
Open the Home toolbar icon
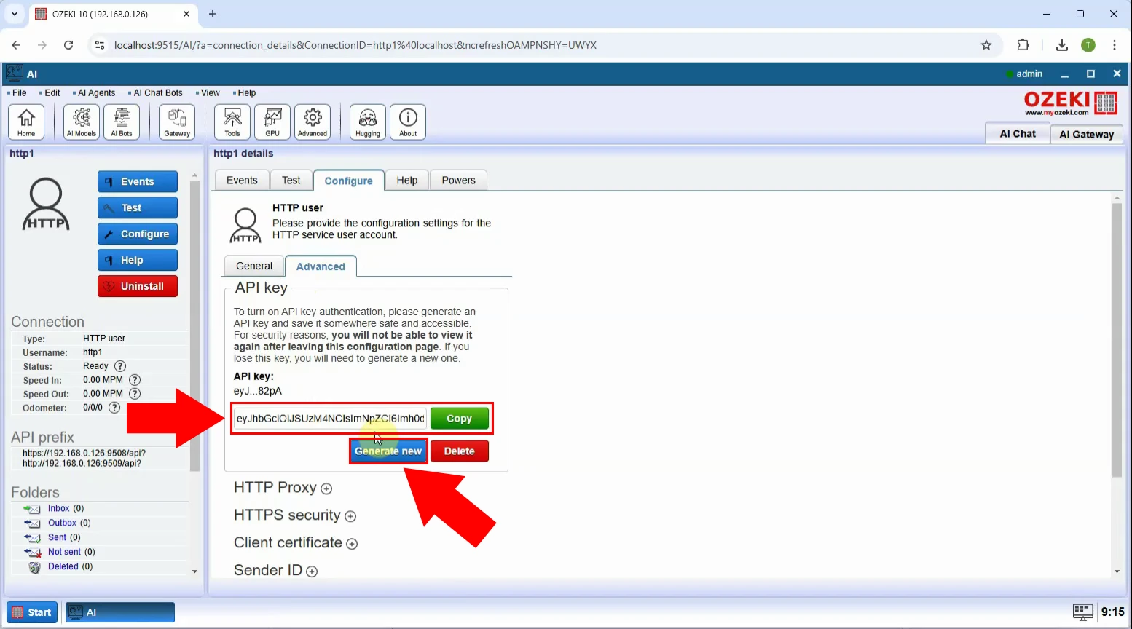coord(26,122)
